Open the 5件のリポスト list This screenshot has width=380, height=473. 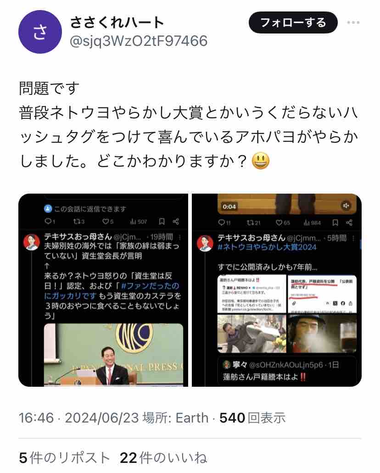pyautogui.click(x=64, y=458)
